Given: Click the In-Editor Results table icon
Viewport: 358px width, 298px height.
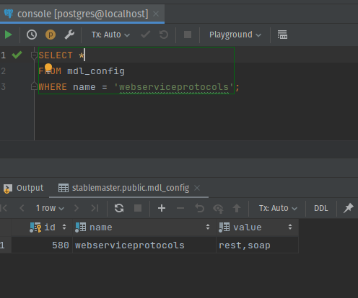Looking at the screenshot, I should pyautogui.click(x=282, y=35).
